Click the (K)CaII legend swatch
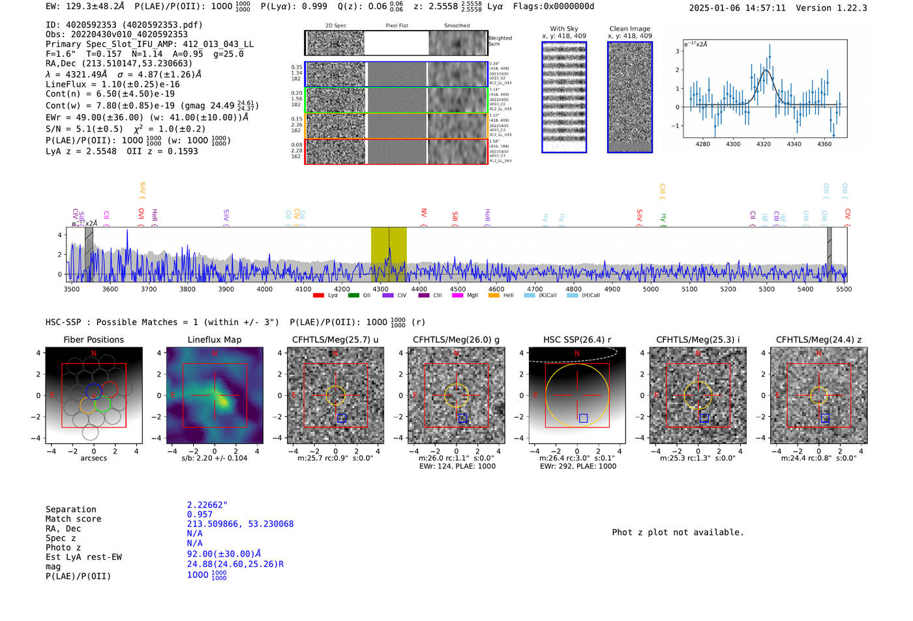This screenshot has width=913, height=621. pos(530,295)
